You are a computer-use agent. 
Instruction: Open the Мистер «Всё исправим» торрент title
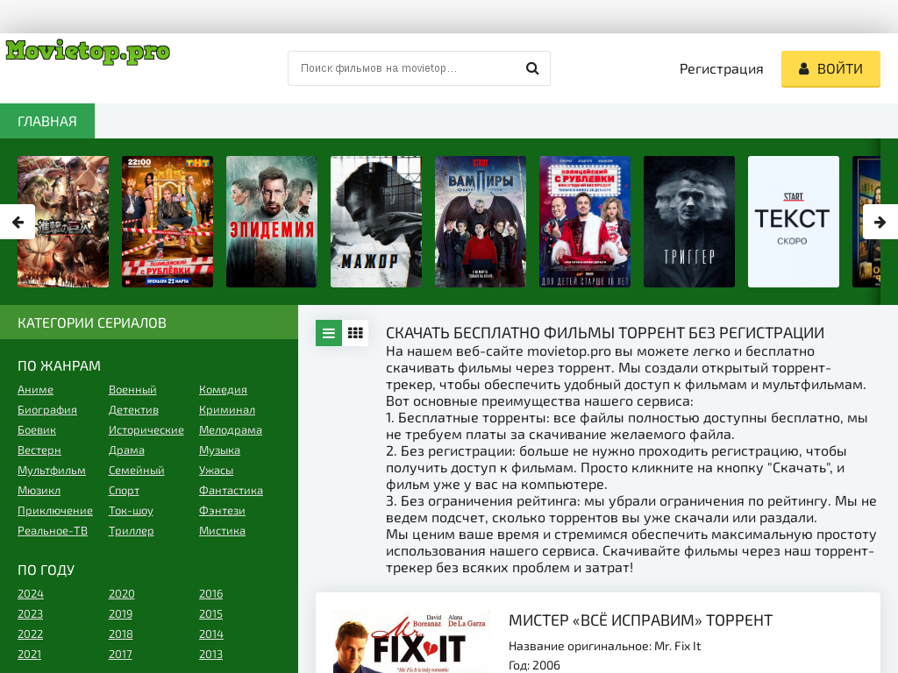click(x=640, y=620)
